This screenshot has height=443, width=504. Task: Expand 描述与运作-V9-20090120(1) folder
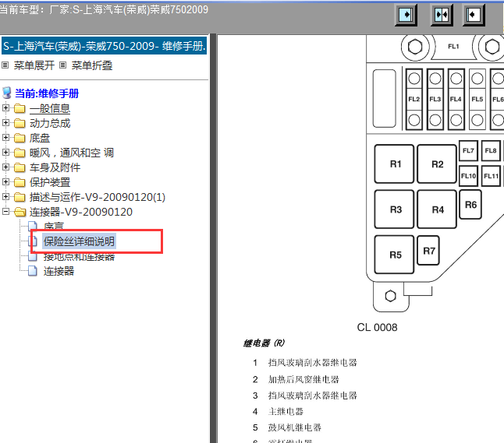click(5, 196)
